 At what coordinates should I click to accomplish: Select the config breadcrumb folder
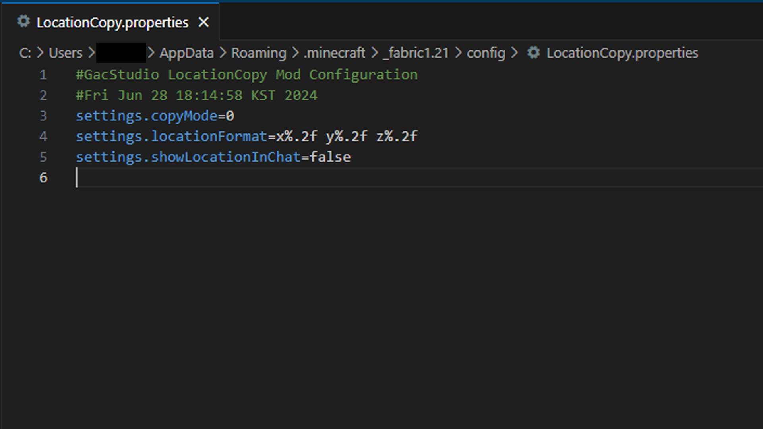click(486, 53)
